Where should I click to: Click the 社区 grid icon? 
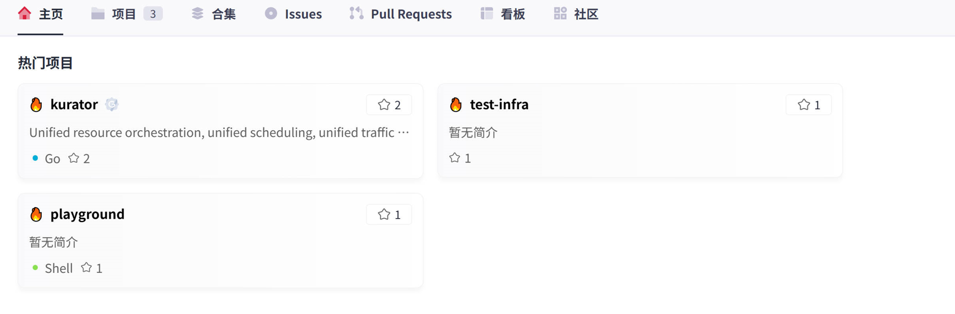point(560,13)
